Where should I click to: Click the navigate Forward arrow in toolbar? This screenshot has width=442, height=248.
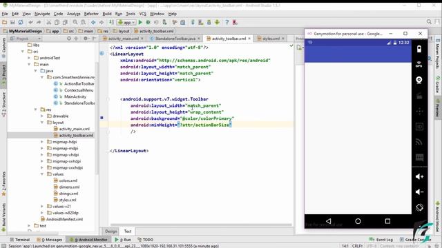point(102,22)
